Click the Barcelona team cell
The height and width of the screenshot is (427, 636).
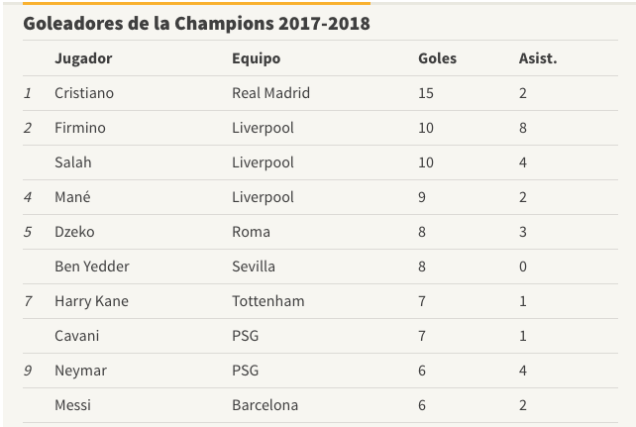[x=265, y=405]
